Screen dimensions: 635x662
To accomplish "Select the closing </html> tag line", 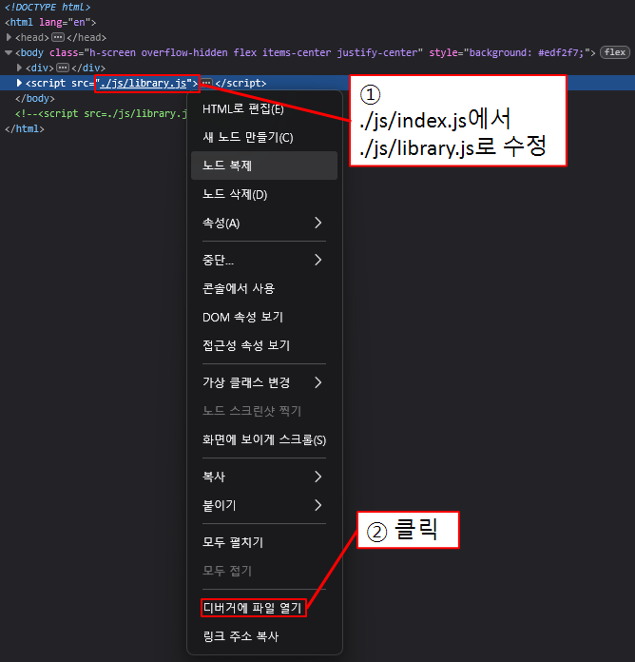I will pos(25,129).
